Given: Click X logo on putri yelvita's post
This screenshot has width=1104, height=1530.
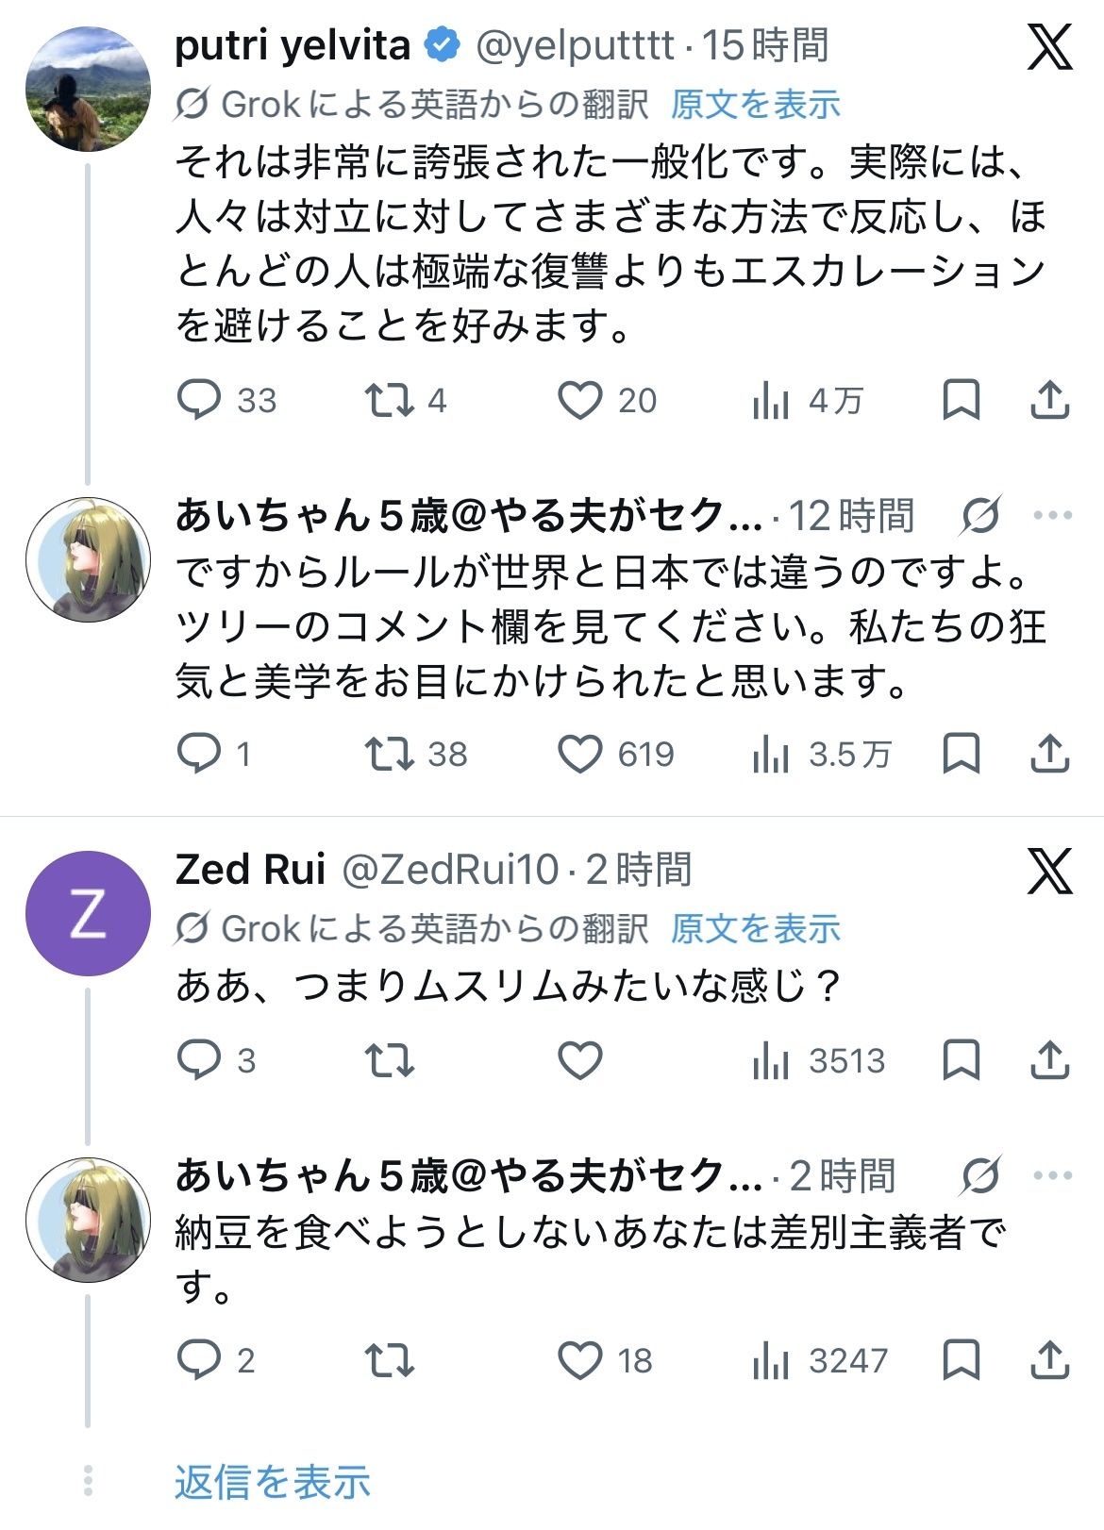Looking at the screenshot, I should coord(1049,47).
